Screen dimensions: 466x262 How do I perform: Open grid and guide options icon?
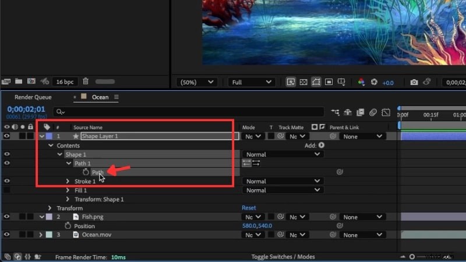click(x=341, y=82)
